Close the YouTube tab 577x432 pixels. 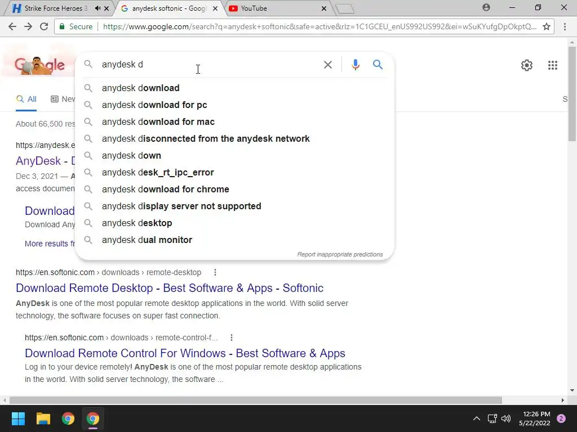click(324, 8)
